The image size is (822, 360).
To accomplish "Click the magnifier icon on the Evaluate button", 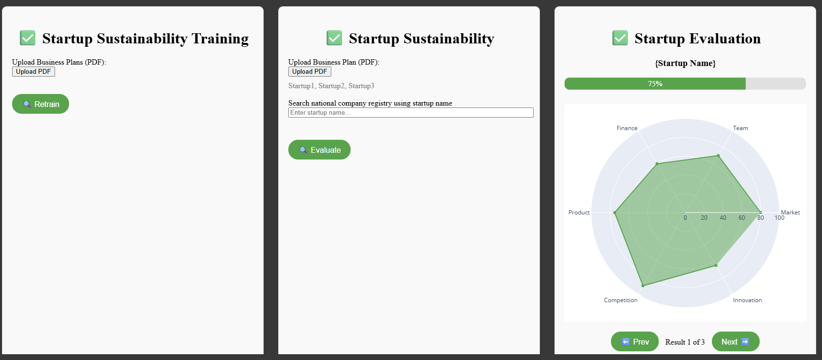I will pyautogui.click(x=303, y=150).
